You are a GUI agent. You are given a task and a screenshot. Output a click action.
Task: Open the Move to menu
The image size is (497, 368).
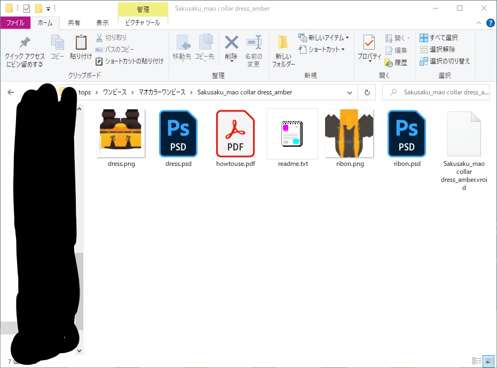point(182,47)
